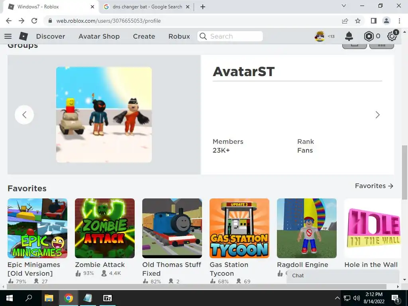This screenshot has height=306, width=408.
Task: Open the Favorites see-all link
Action: point(374,186)
